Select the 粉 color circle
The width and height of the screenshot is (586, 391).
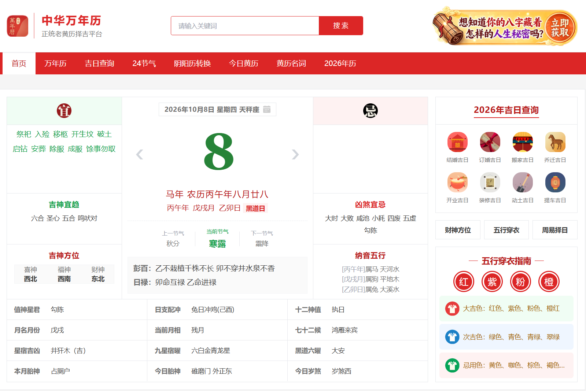[x=520, y=282]
